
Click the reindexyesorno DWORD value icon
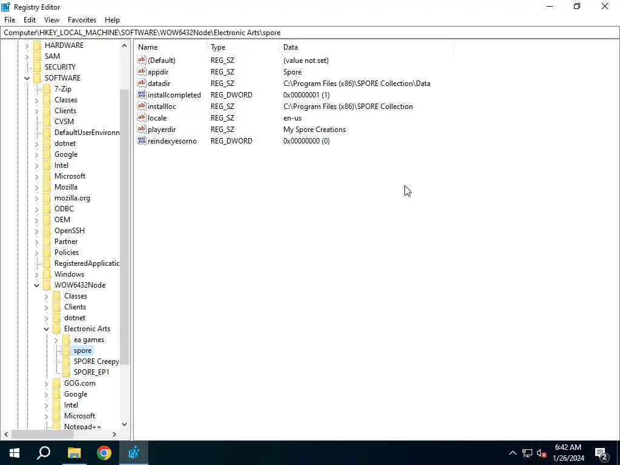point(142,140)
